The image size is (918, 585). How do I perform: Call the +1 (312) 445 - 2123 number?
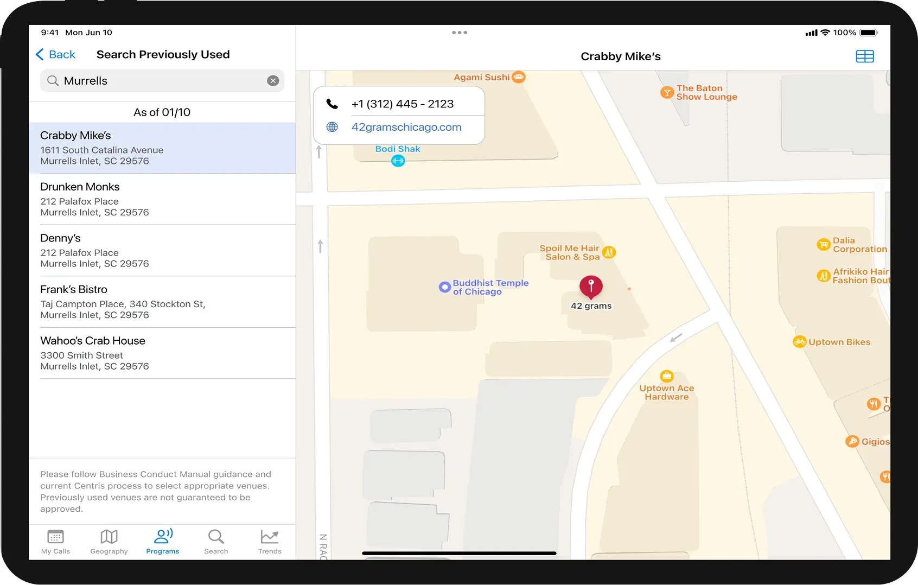click(403, 104)
